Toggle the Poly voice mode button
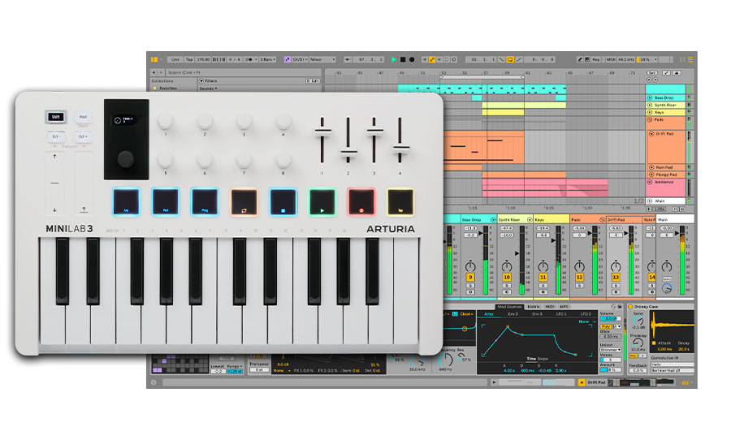Screen dimensions: 731x440 [x=606, y=326]
